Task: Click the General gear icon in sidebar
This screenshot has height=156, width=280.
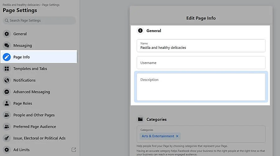Action: [7, 34]
